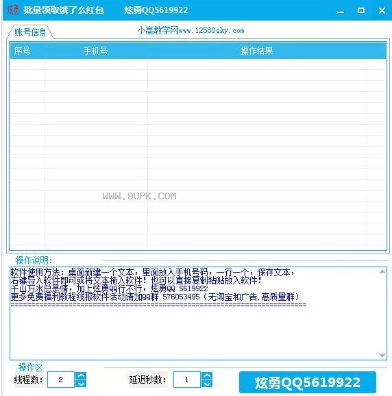Click the 右键导入软件 instruction line
392x396 pixels.
coord(136,280)
